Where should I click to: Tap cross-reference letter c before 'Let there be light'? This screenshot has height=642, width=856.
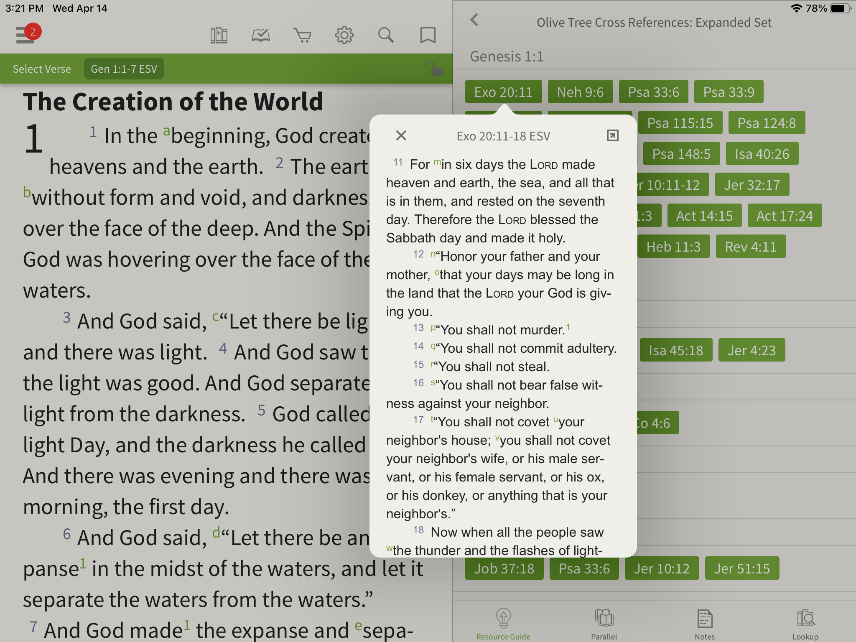pos(216,316)
